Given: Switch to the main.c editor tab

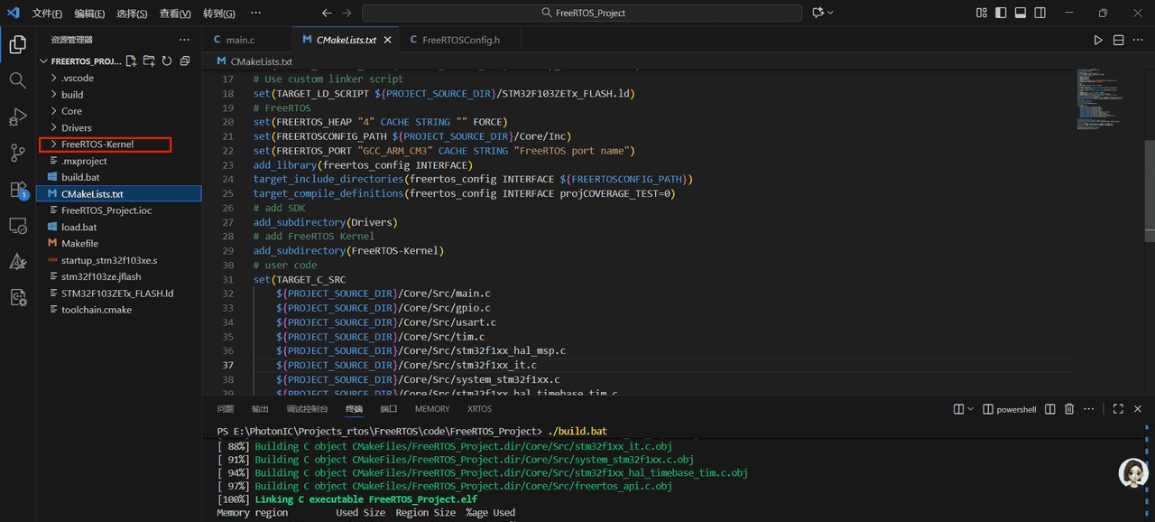Looking at the screenshot, I should tap(239, 40).
